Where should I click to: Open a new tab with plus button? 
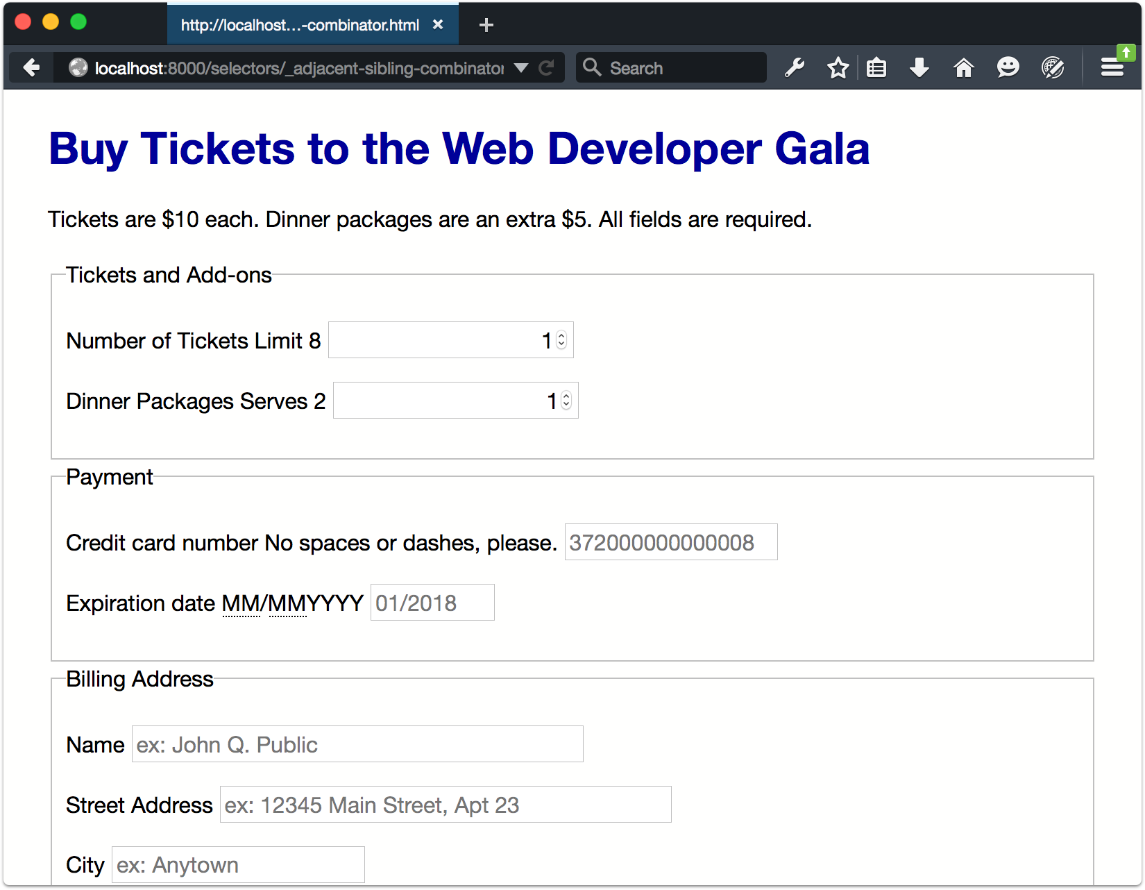[x=486, y=25]
